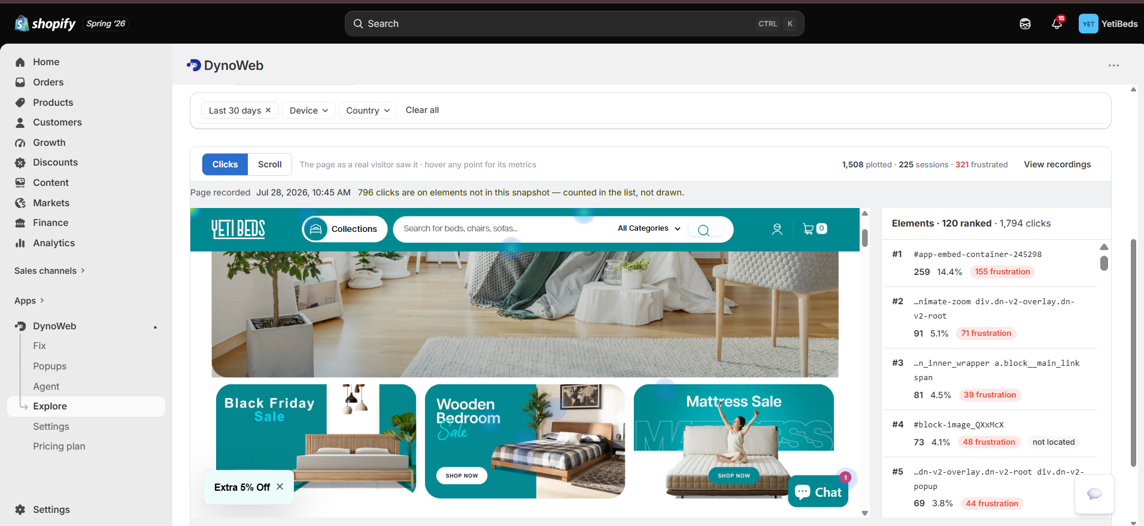This screenshot has height=526, width=1144.
Task: Open the Device filter dropdown
Action: pyautogui.click(x=309, y=111)
